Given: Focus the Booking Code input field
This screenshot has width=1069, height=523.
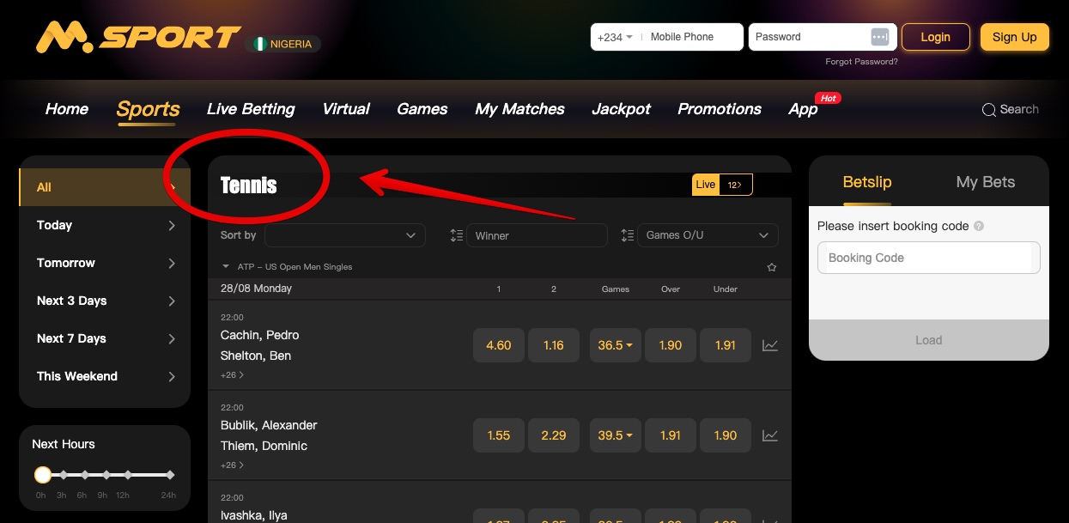Looking at the screenshot, I should 929,258.
